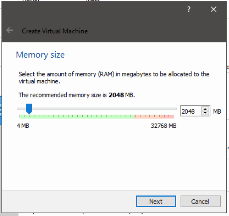The width and height of the screenshot is (229, 216).
Task: Click the 32768 MB maximum label
Action: (163, 126)
